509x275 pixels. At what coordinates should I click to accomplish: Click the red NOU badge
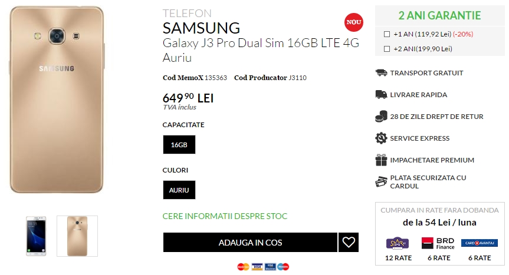coord(353,22)
